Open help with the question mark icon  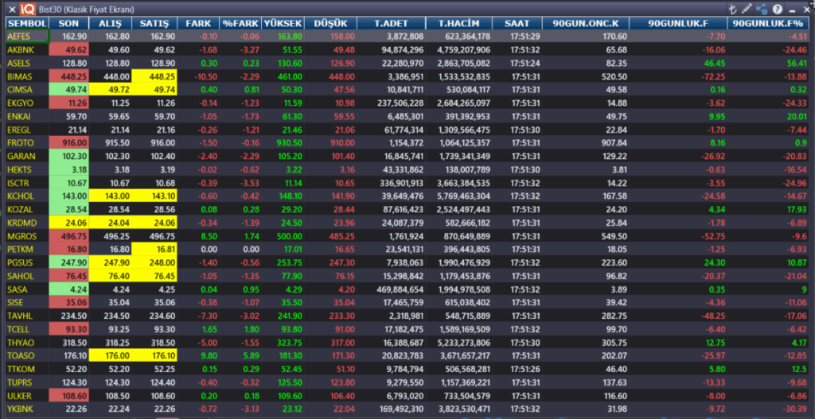pyautogui.click(x=777, y=10)
